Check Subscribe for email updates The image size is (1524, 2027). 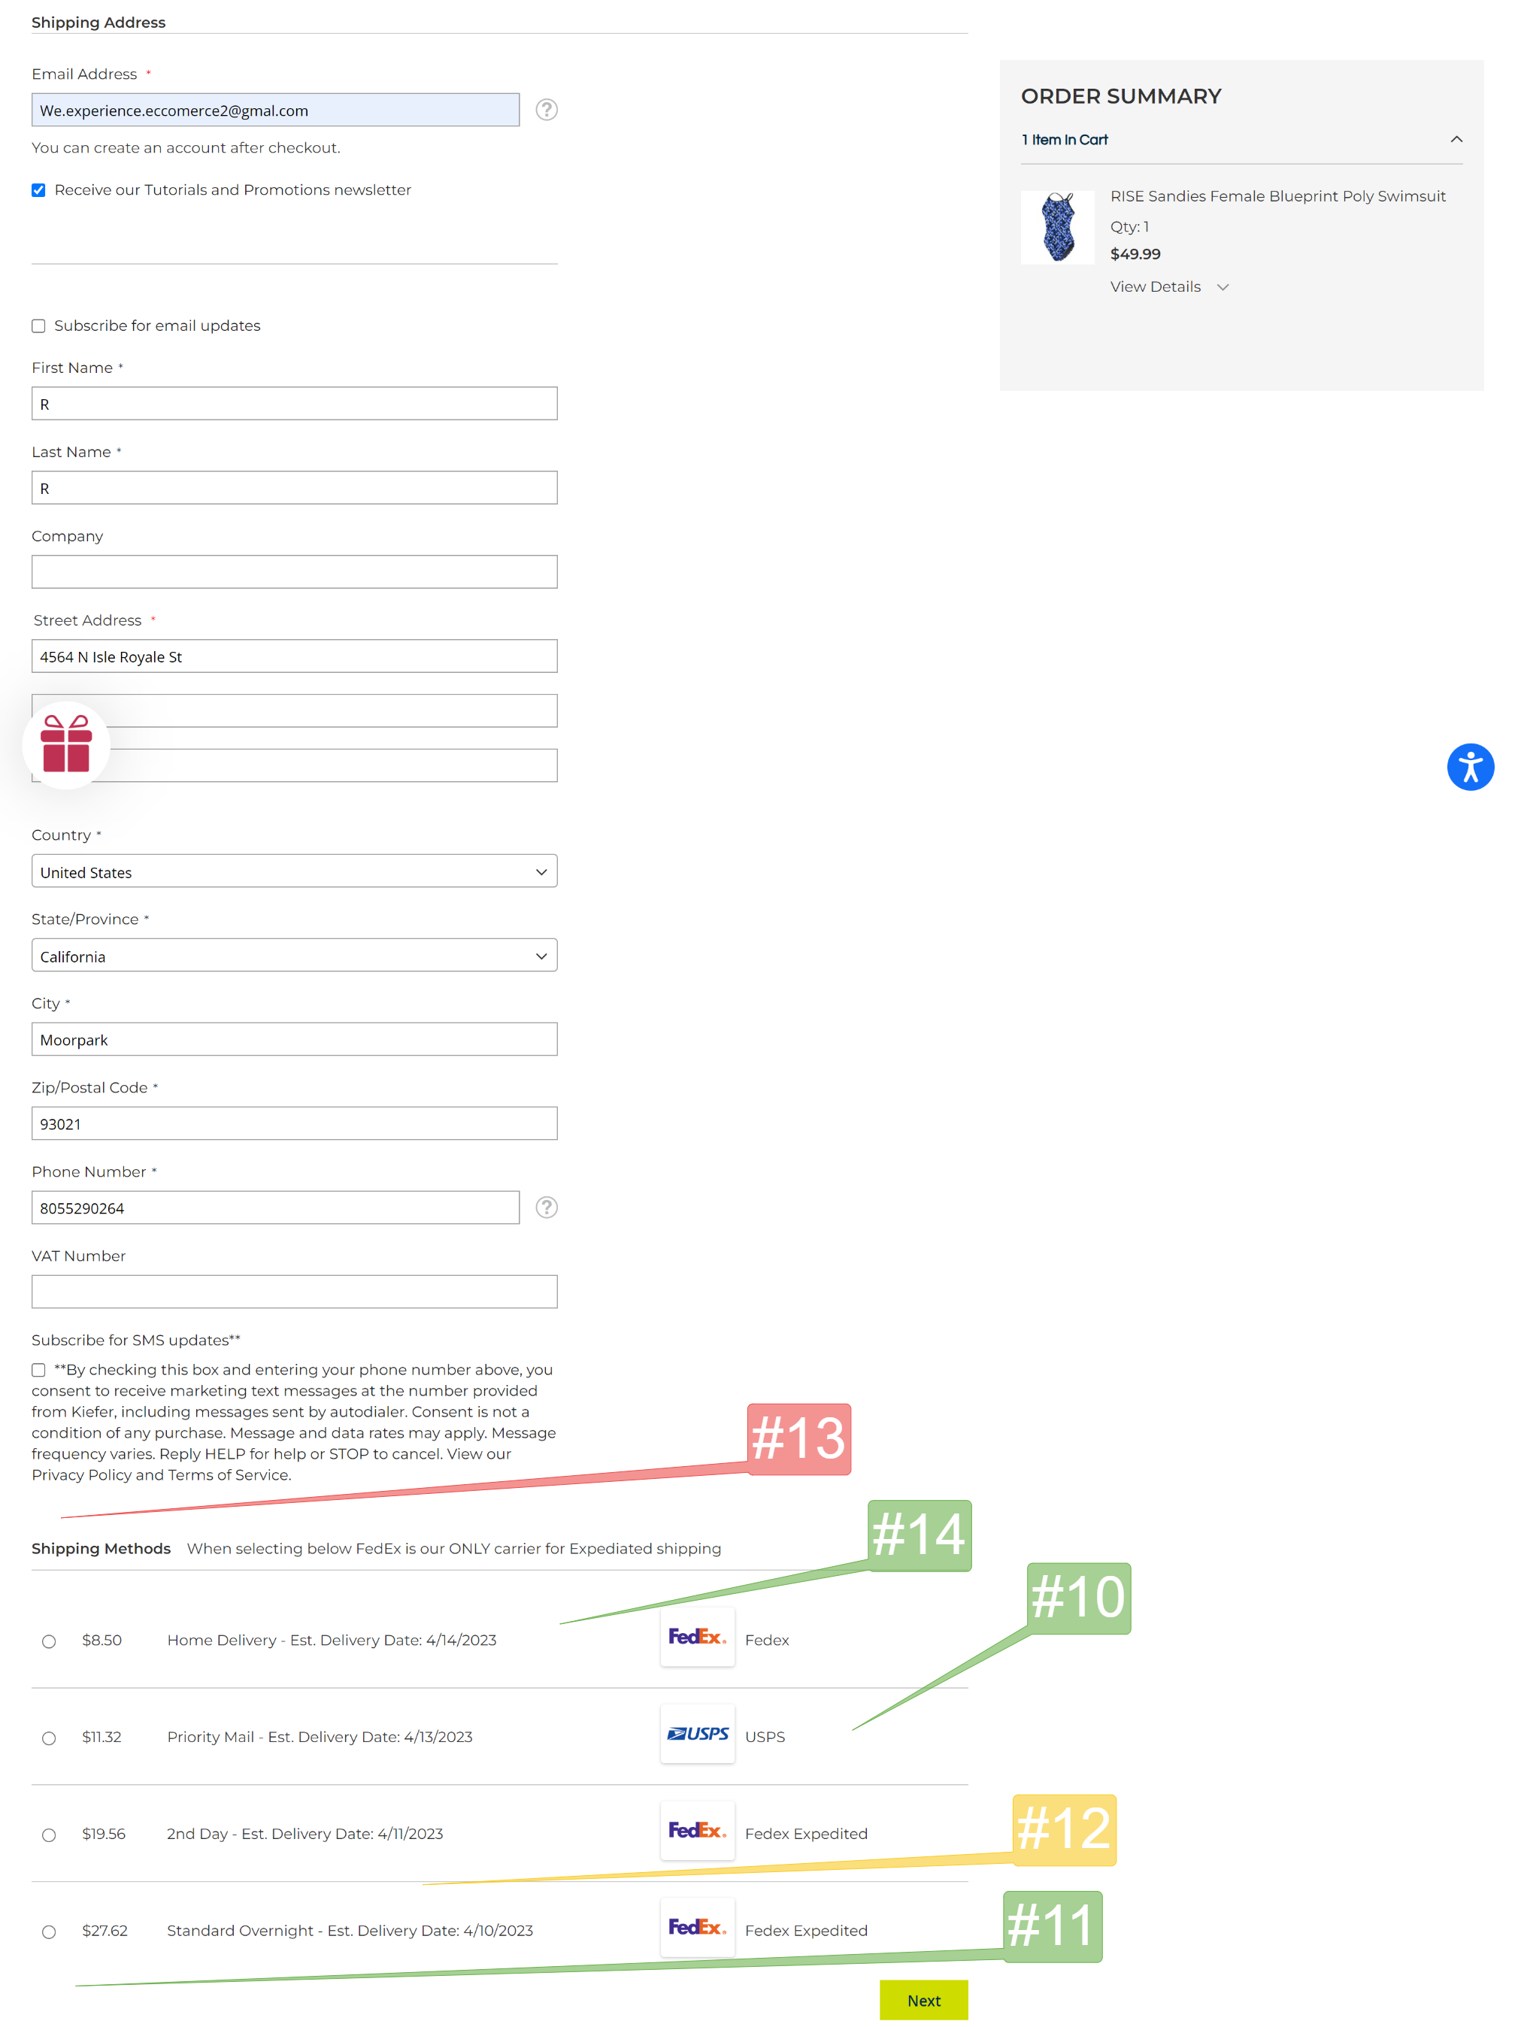click(x=38, y=326)
